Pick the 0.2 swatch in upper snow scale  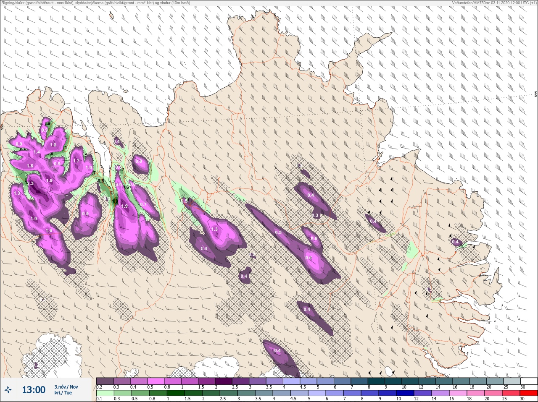tap(105, 381)
